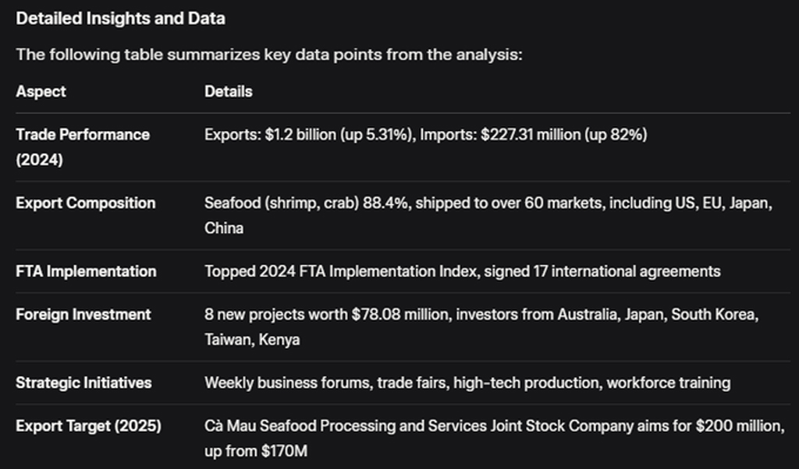Select the "Export Composition" row label
The width and height of the screenshot is (799, 469).
tap(85, 203)
